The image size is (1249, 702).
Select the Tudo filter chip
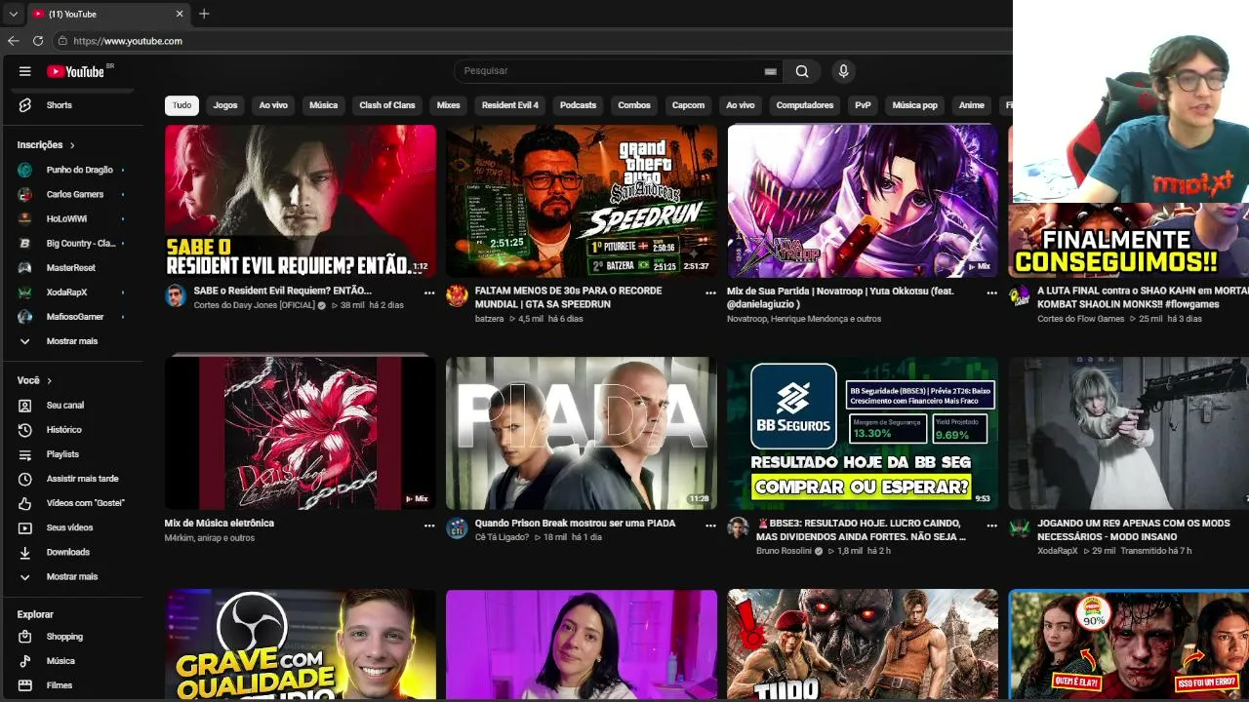[181, 105]
